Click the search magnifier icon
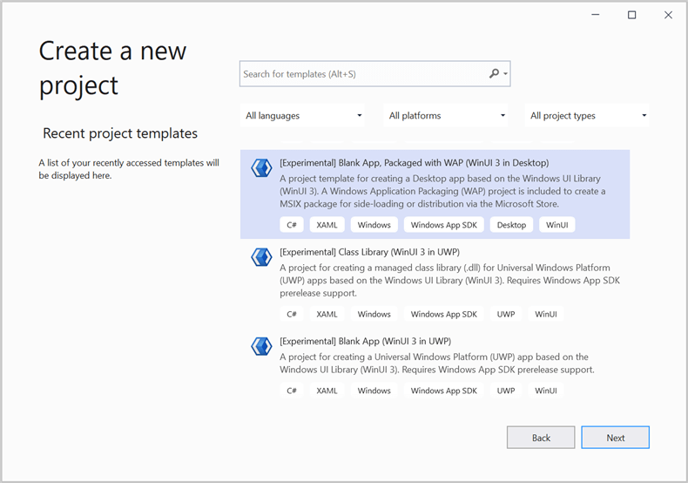 point(494,73)
